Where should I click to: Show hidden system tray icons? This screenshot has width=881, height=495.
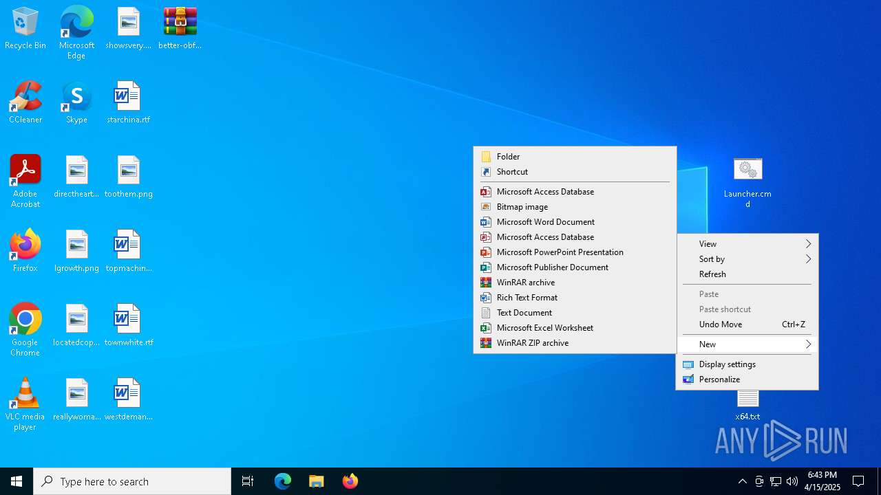742,481
